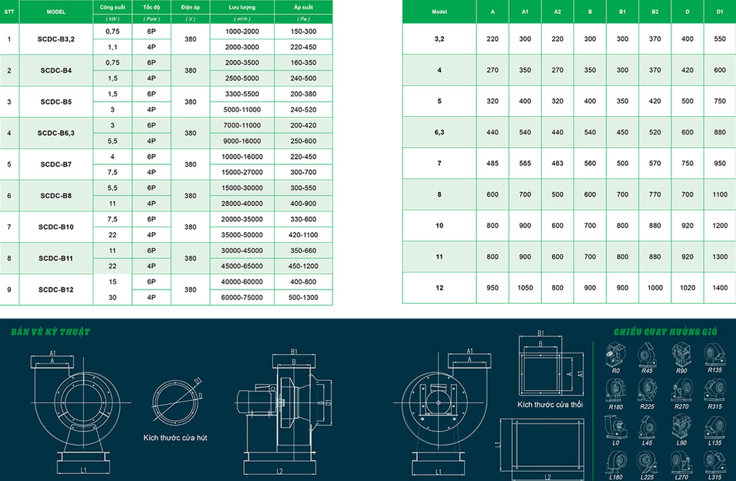Click the 'BẢN VẼ KỸ THUẬT' heading
The image size is (736, 481).
point(50,332)
